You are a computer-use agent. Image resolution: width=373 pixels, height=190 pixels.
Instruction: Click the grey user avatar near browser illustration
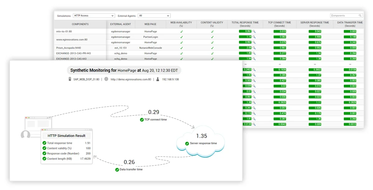click(25, 135)
